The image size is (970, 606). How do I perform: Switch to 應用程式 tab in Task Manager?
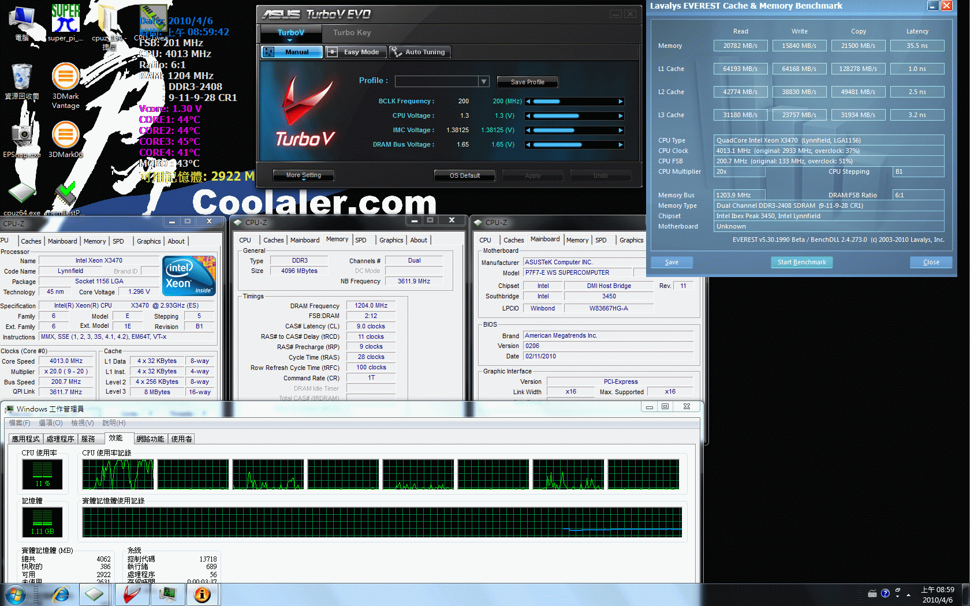(x=26, y=439)
